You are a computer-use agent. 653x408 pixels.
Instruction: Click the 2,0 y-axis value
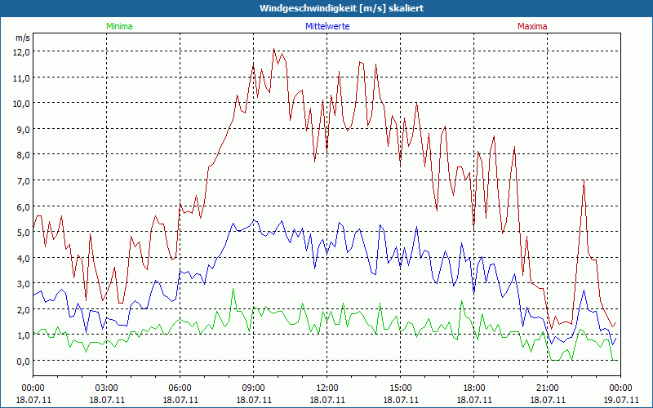coord(21,309)
